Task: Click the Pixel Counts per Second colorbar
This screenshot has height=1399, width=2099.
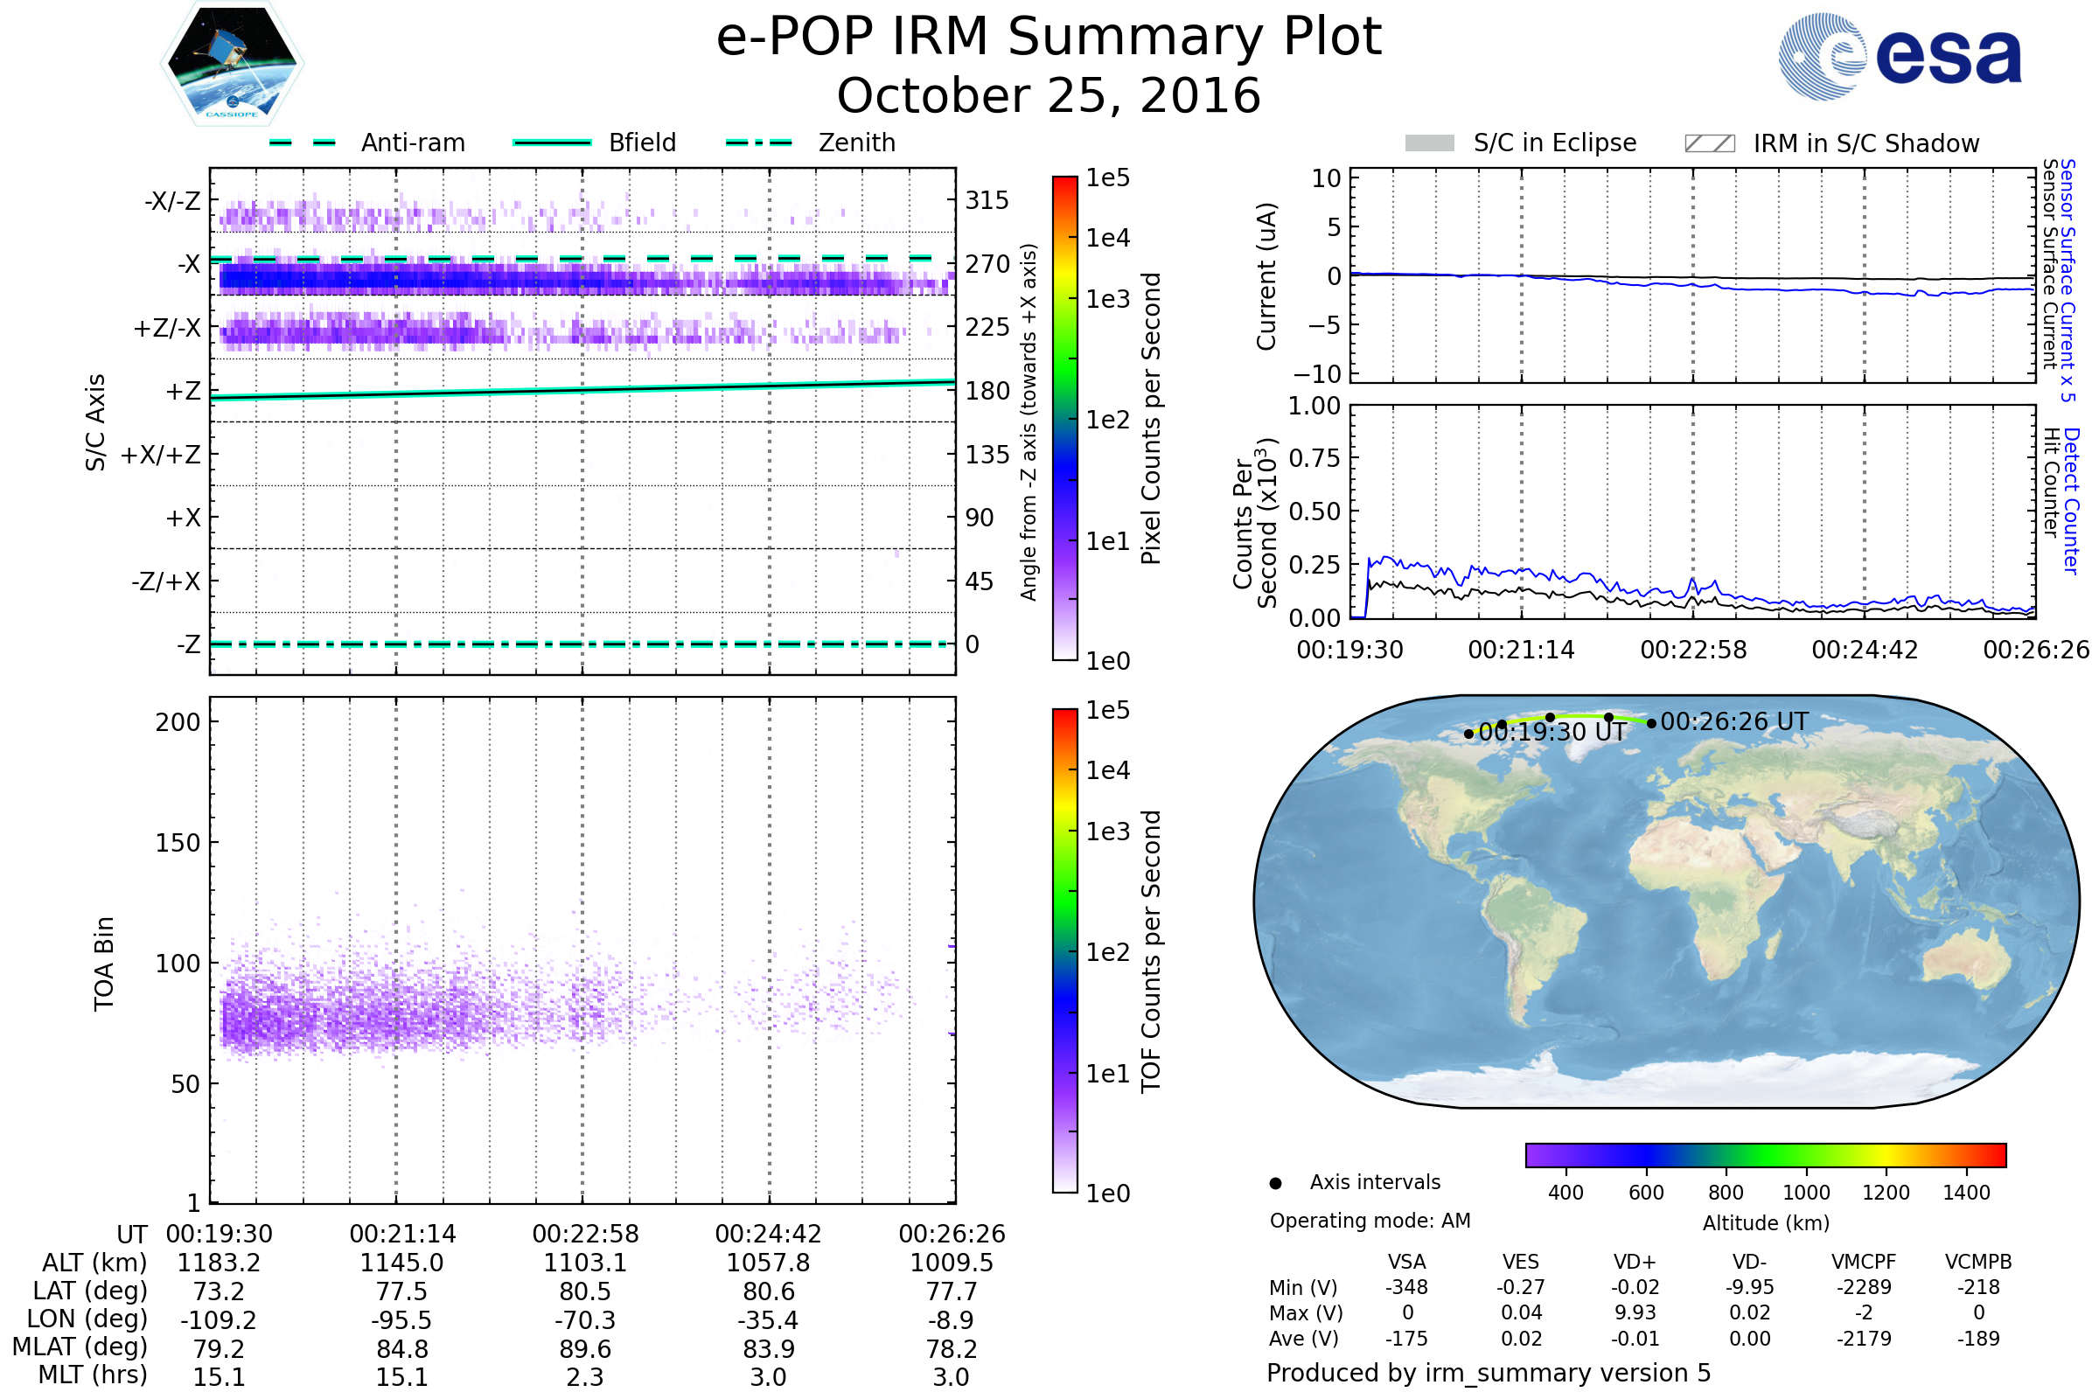Action: click(x=1064, y=418)
